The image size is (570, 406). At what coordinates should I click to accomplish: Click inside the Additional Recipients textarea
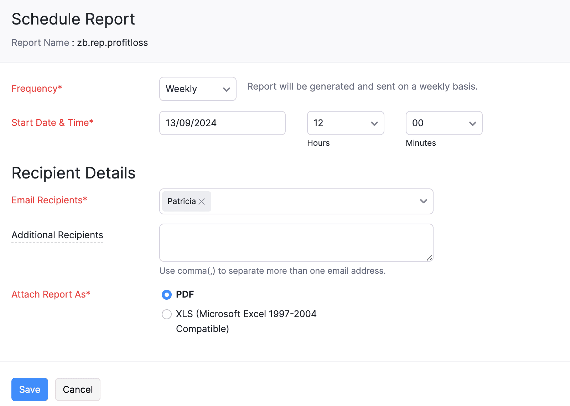pyautogui.click(x=296, y=242)
